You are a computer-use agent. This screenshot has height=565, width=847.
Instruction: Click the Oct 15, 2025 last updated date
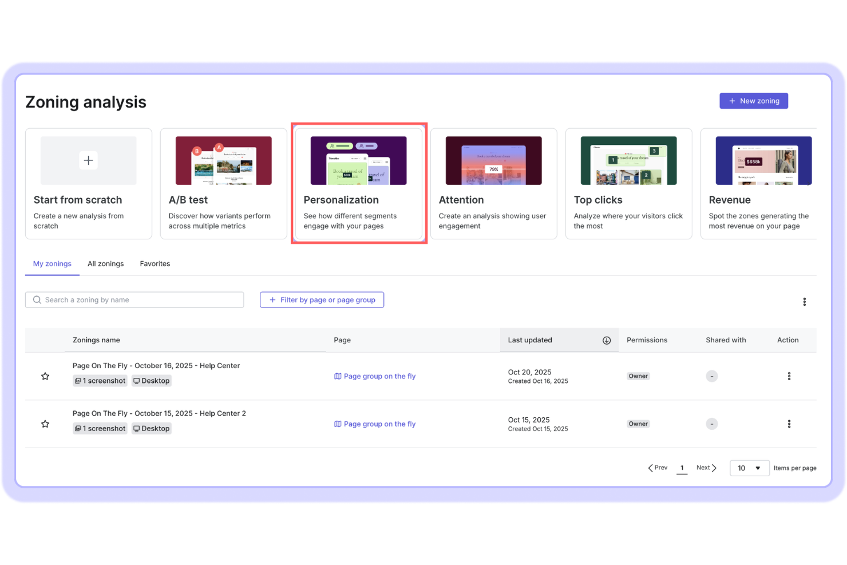(x=529, y=420)
